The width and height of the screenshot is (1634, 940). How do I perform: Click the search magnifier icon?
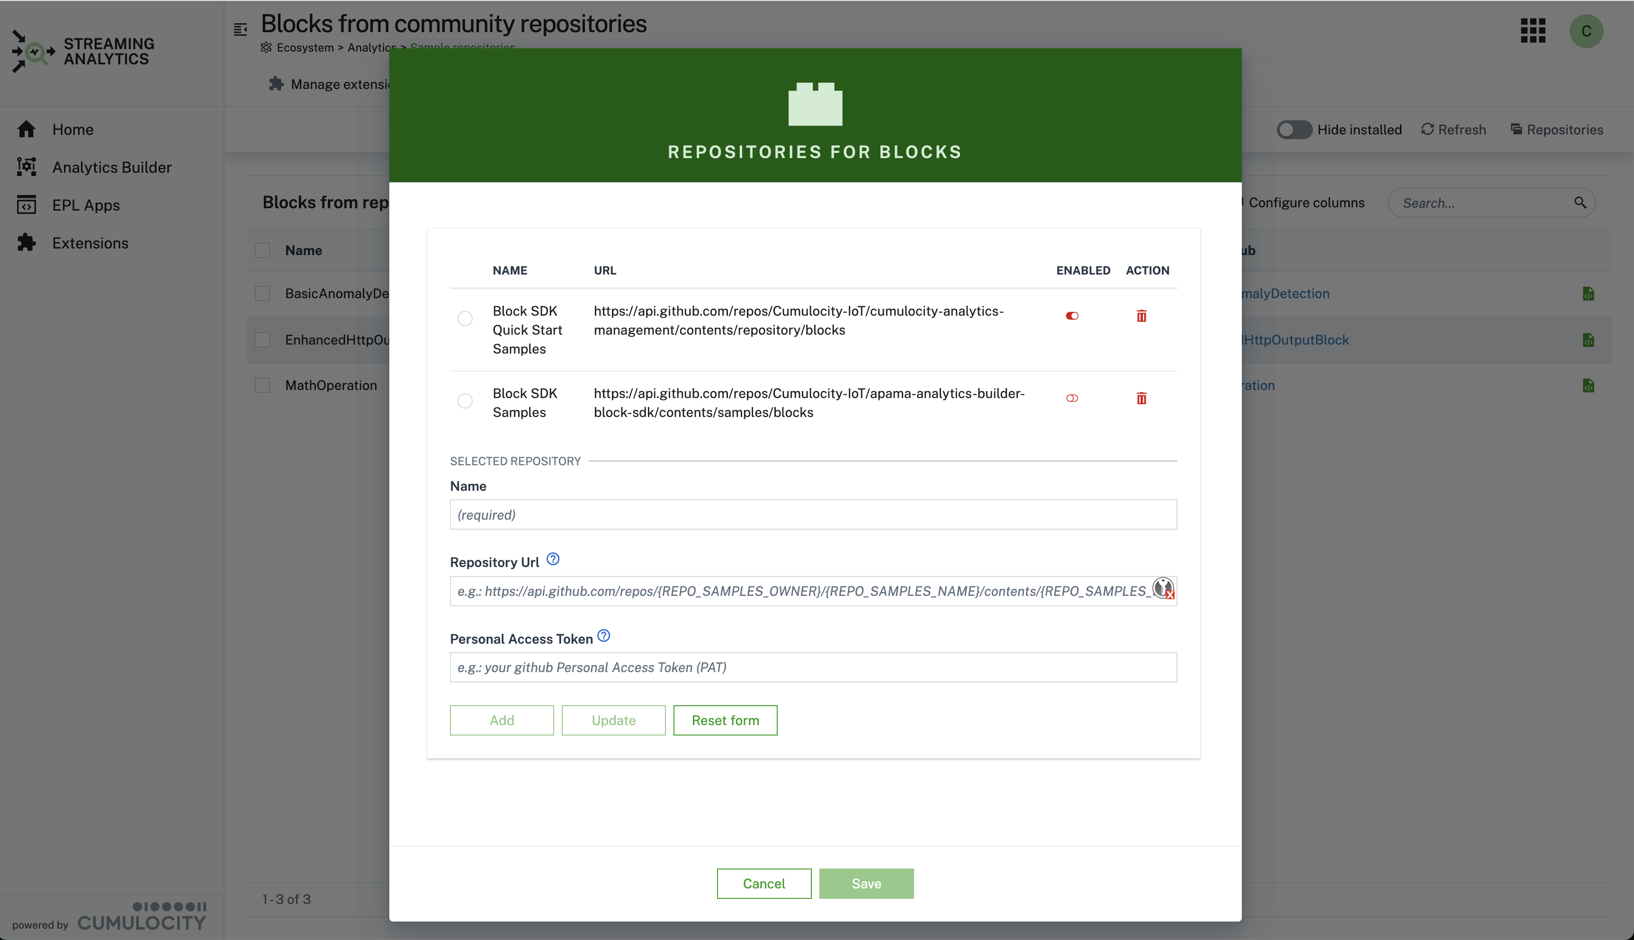[x=1580, y=203]
